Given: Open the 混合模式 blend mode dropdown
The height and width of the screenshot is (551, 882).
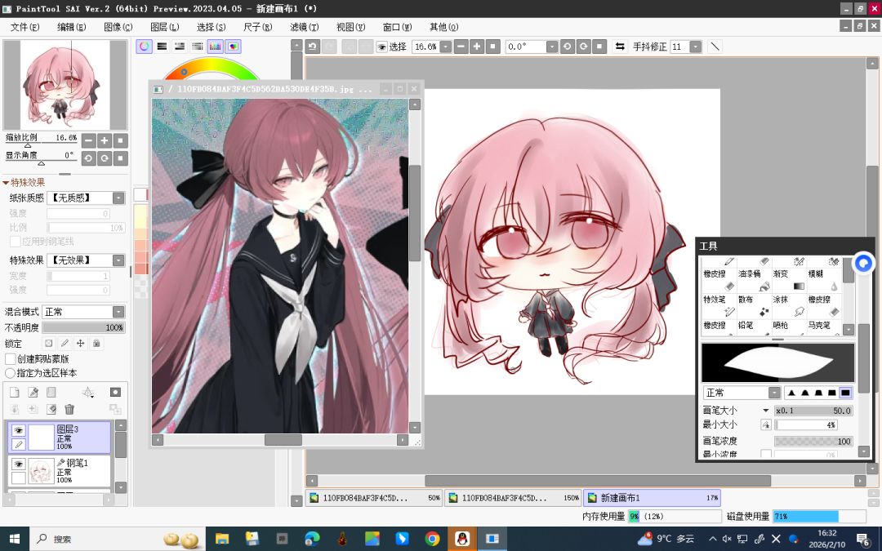Looking at the screenshot, I should (x=84, y=312).
